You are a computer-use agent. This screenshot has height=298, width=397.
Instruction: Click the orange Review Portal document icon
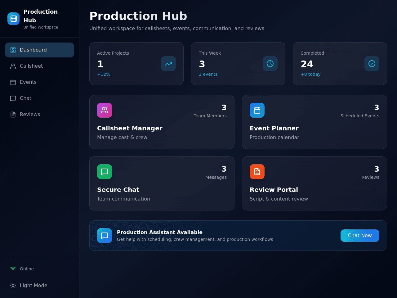tap(257, 172)
